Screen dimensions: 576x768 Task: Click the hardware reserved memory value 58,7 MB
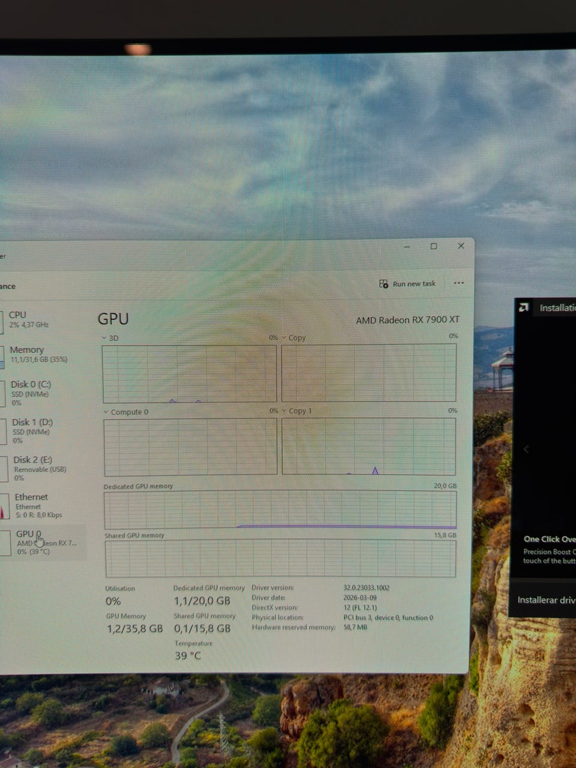point(355,627)
